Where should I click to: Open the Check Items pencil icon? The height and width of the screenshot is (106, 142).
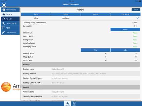point(3,33)
